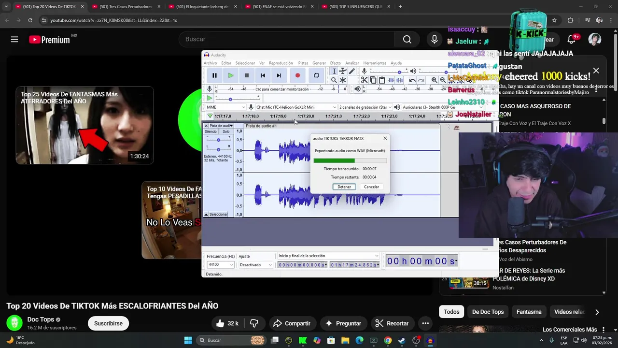Image resolution: width=618 pixels, height=348 pixels.
Task: Open the Frecuencia 44100 dropdown
Action: 220,265
